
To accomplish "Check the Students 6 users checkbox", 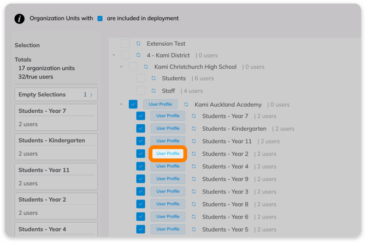I will pyautogui.click(x=140, y=78).
